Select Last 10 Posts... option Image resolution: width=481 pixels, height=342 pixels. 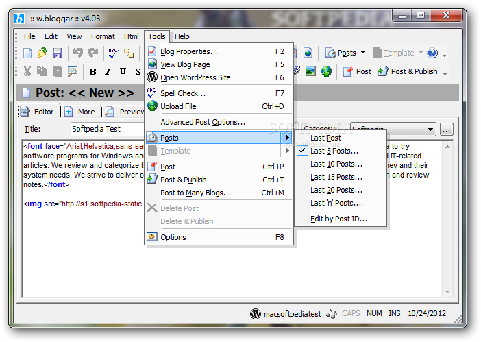click(x=341, y=164)
